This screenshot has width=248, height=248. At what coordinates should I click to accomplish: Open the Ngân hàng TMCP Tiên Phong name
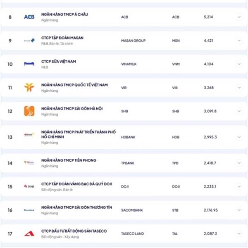68,160
